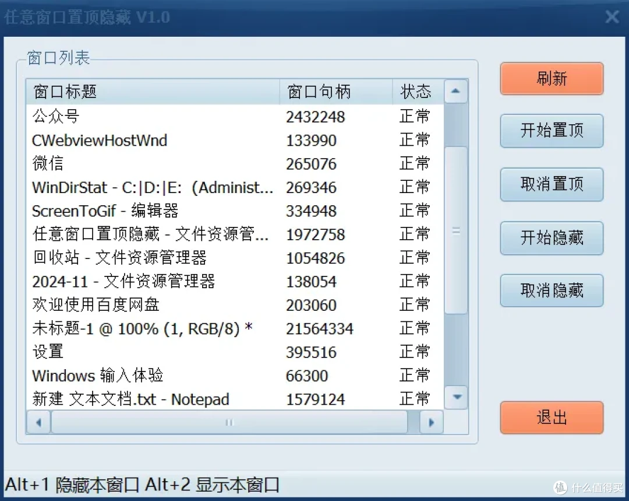629x501 pixels.
Task: Select the WinDirStat window row
Action: click(x=235, y=187)
